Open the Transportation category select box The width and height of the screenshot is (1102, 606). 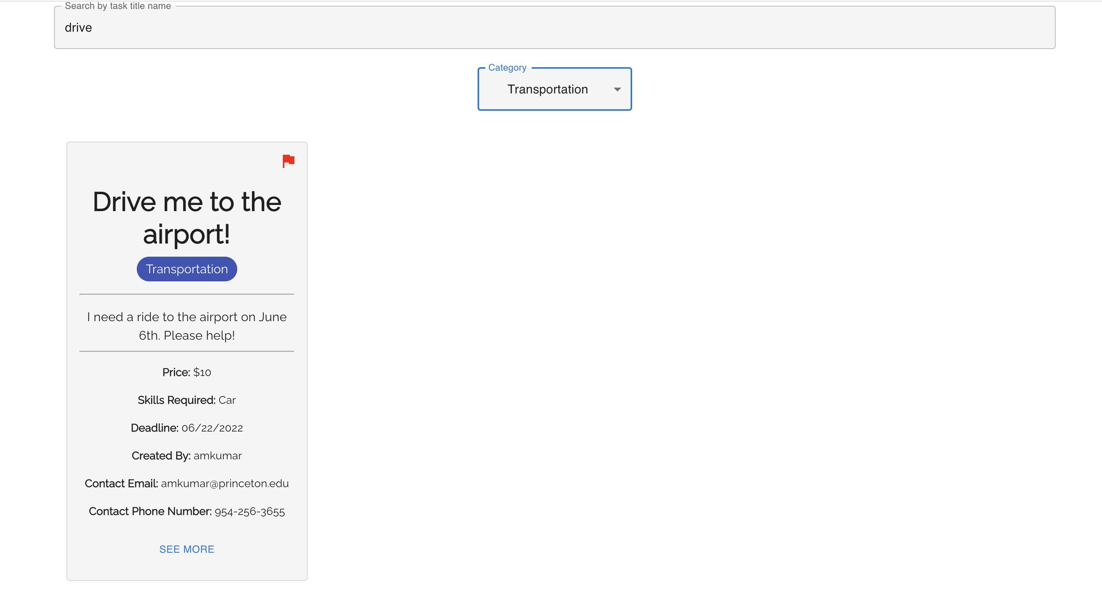pyautogui.click(x=548, y=89)
